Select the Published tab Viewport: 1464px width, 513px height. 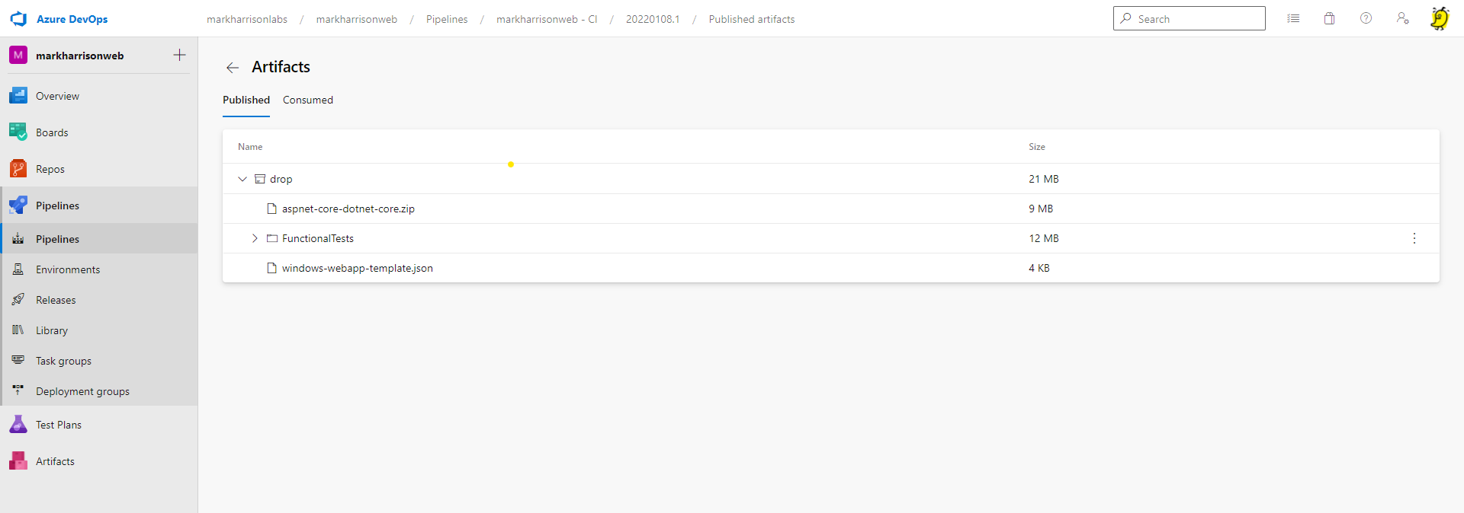tap(246, 100)
